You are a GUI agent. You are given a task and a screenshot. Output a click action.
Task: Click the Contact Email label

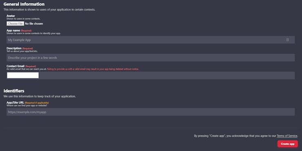click(16, 66)
